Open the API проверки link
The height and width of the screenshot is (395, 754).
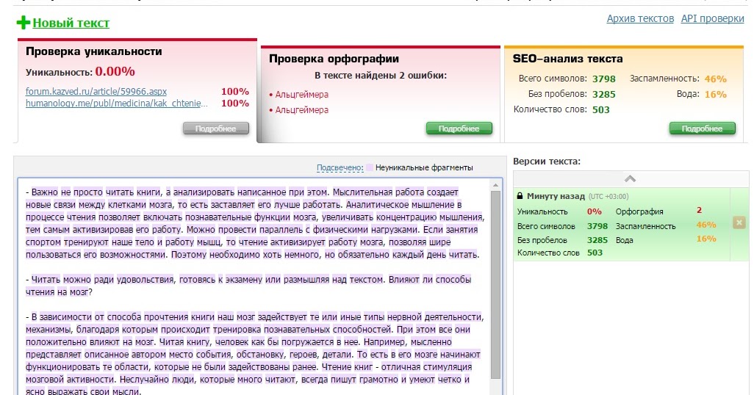click(712, 18)
